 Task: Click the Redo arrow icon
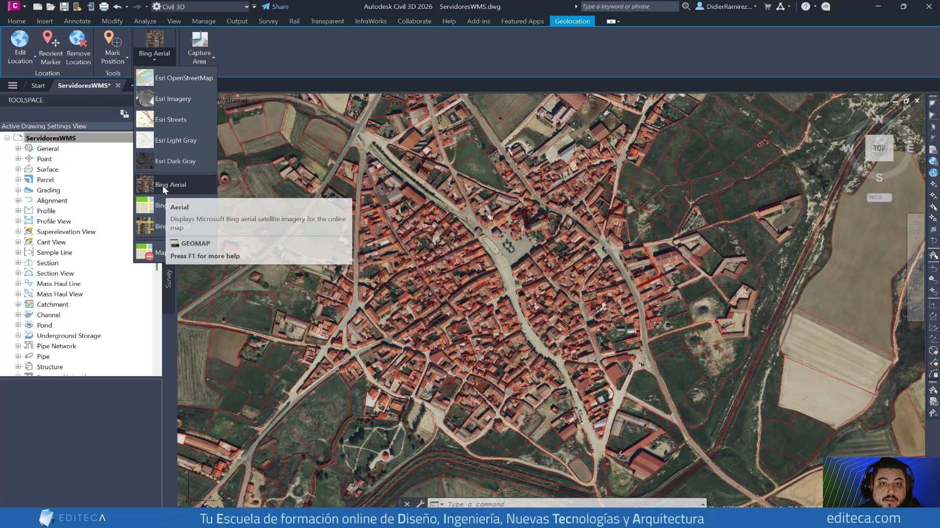tap(137, 6)
